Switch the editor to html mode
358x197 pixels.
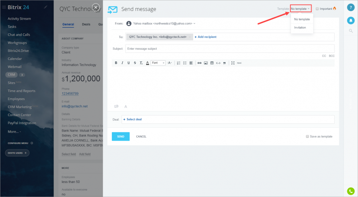[239, 63]
